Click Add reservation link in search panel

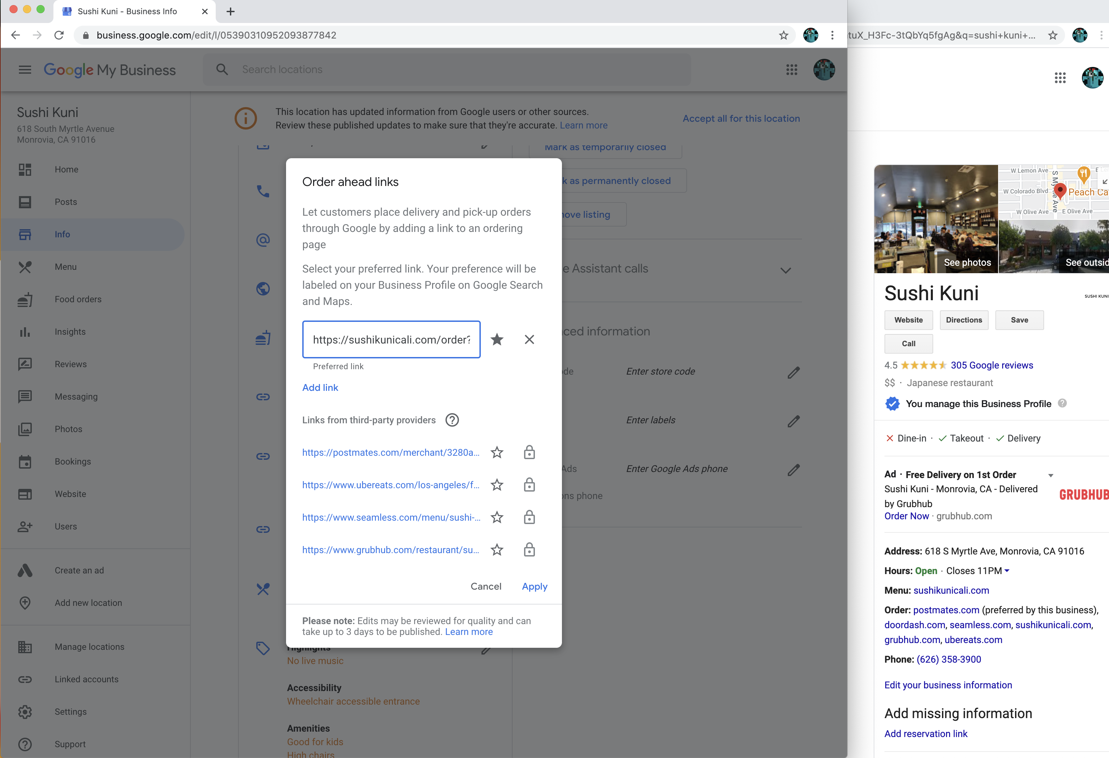925,733
